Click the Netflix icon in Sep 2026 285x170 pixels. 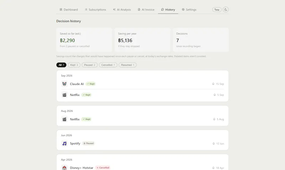pyautogui.click(x=64, y=95)
